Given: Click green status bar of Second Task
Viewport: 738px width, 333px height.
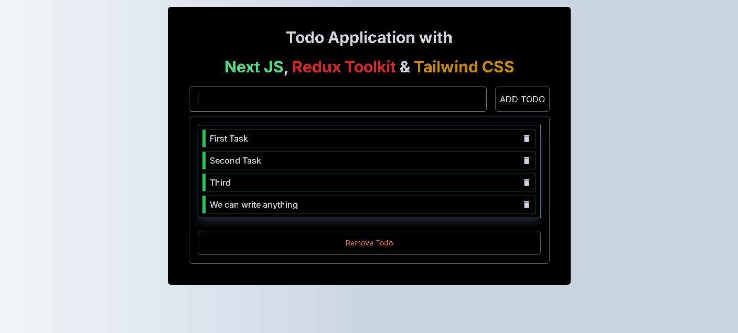Looking at the screenshot, I should (x=204, y=160).
